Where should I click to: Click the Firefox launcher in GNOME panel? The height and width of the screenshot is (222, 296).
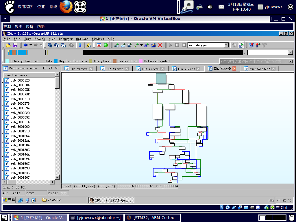coord(66,7)
